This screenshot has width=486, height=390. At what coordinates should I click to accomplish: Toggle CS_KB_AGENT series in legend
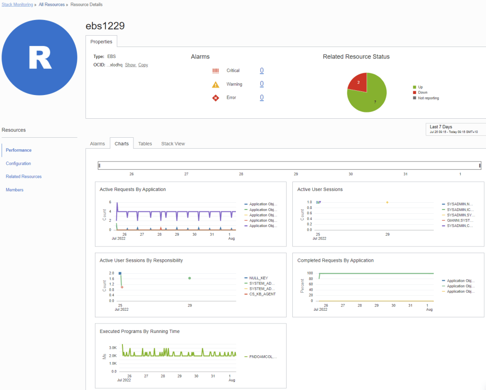tap(262, 294)
